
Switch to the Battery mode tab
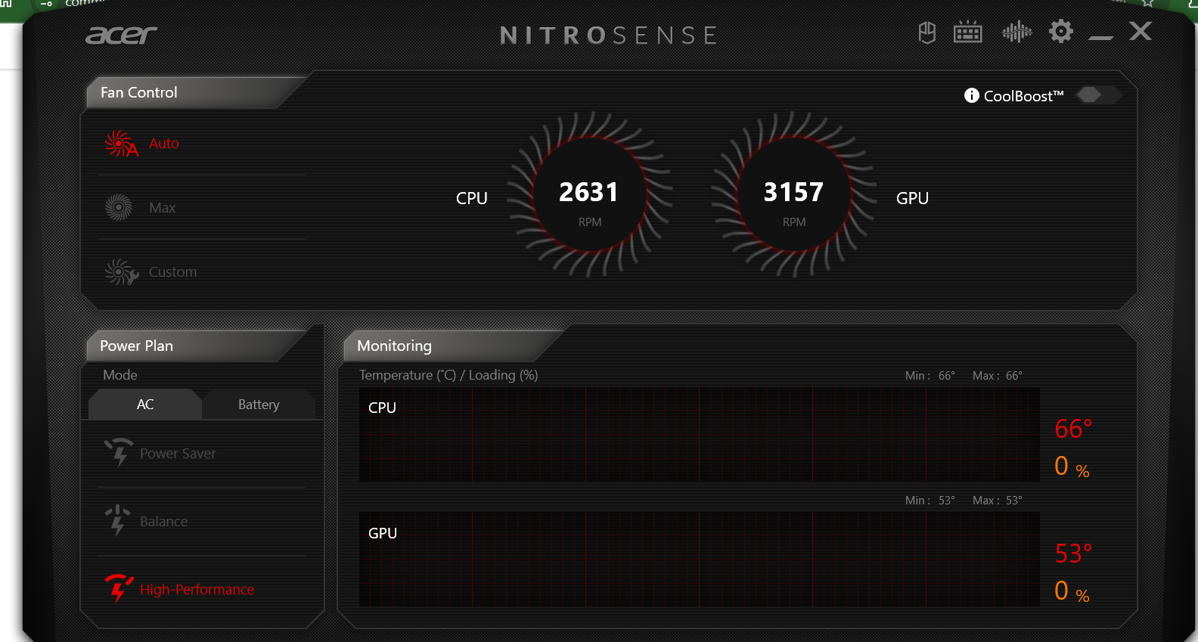coord(259,405)
